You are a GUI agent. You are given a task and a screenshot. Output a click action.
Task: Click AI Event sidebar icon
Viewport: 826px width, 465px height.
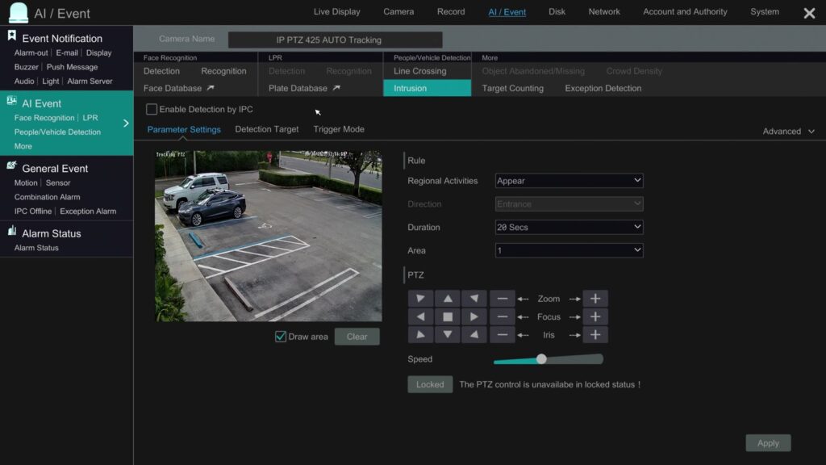point(11,101)
